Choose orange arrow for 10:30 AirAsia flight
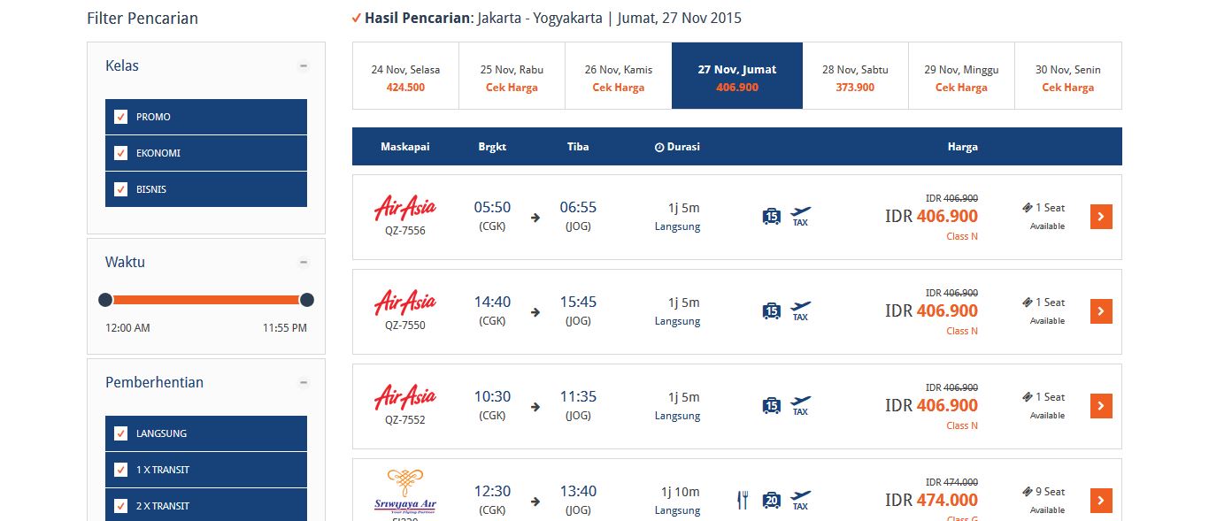1209x521 pixels. pyautogui.click(x=1101, y=406)
